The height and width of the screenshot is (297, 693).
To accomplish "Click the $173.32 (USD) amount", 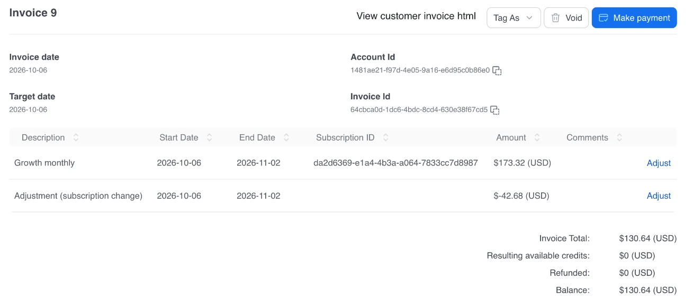I will click(x=522, y=163).
